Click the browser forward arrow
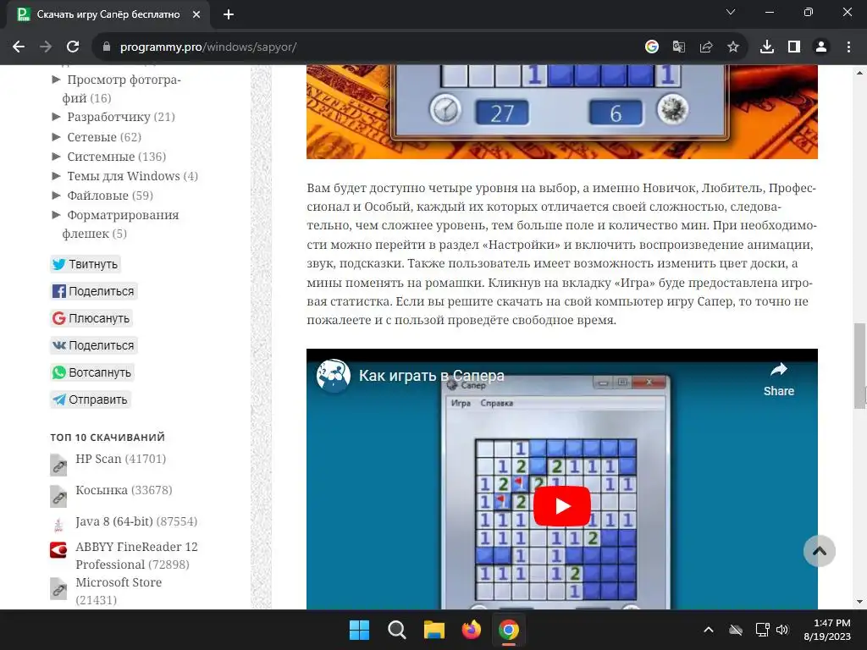This screenshot has width=867, height=650. (46, 47)
